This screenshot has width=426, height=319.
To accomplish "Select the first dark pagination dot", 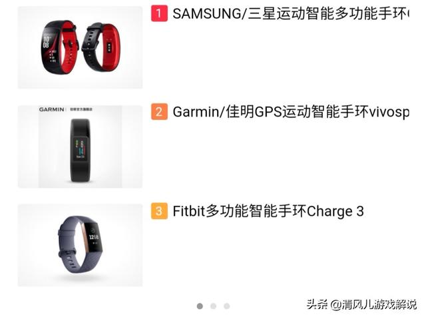I will tap(200, 306).
